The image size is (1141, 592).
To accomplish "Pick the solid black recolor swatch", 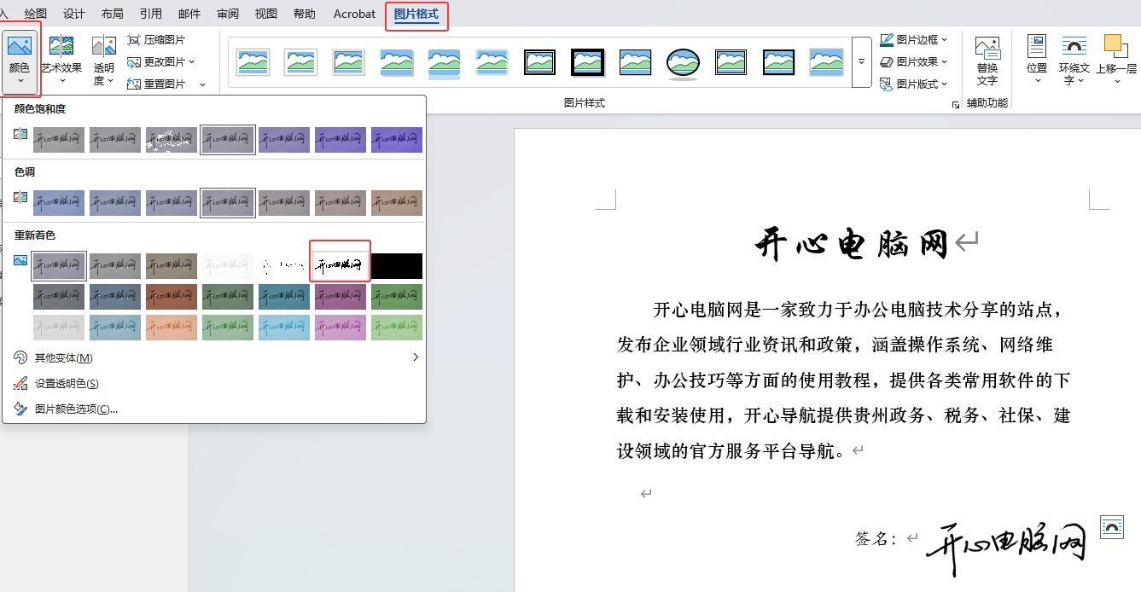I will click(396, 265).
